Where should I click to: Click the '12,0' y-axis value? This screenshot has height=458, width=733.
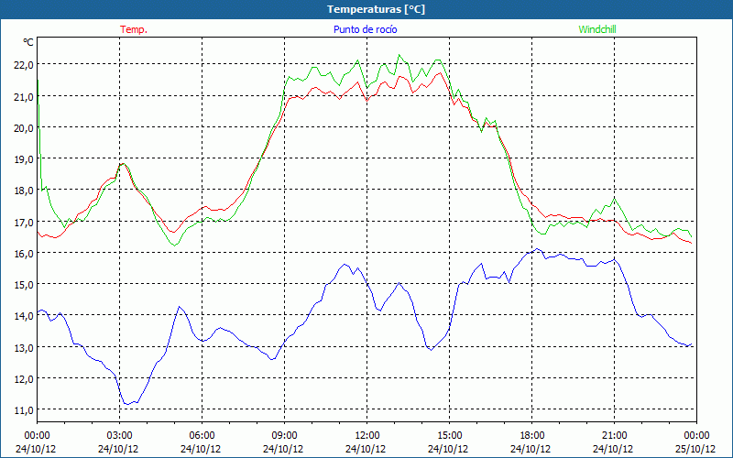[x=24, y=378]
